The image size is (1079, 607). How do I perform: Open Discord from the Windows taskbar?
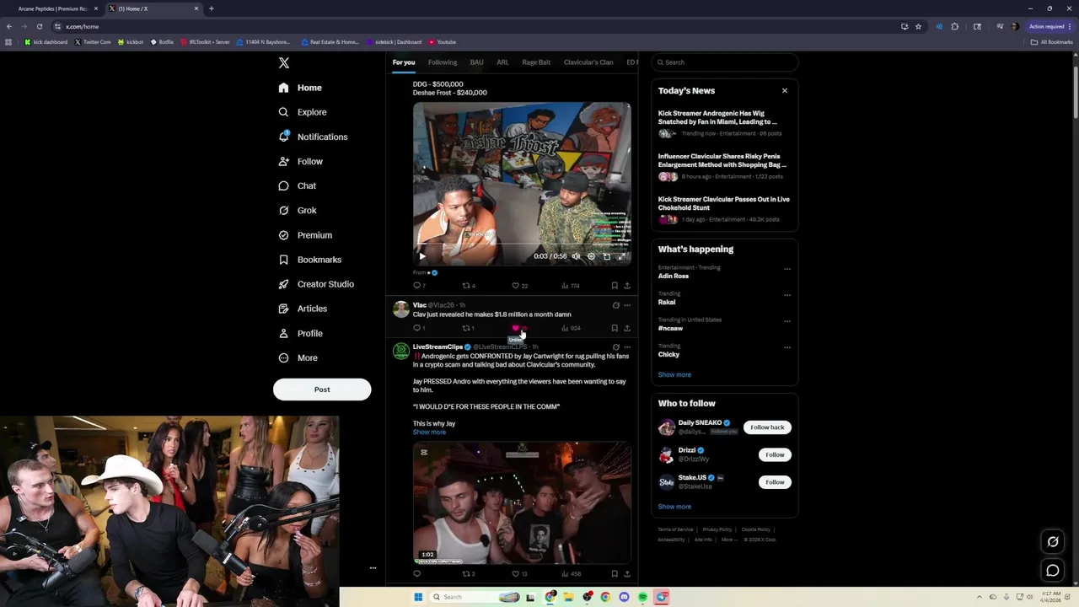(624, 597)
